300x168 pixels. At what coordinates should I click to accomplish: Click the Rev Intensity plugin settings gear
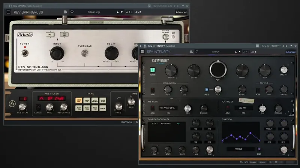pyautogui.click(x=145, y=46)
